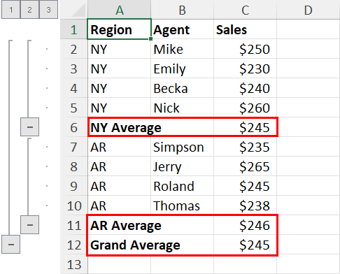Collapse the AR group with minus button

pyautogui.click(x=29, y=225)
